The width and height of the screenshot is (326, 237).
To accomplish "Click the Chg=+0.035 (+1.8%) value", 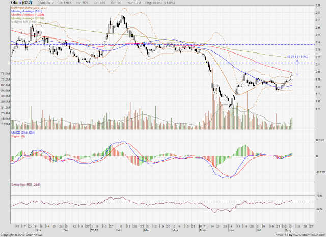I will (x=160, y=3).
